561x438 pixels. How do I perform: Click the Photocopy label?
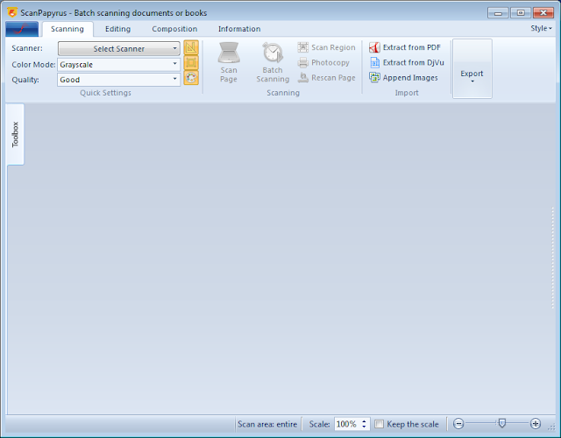pos(330,62)
